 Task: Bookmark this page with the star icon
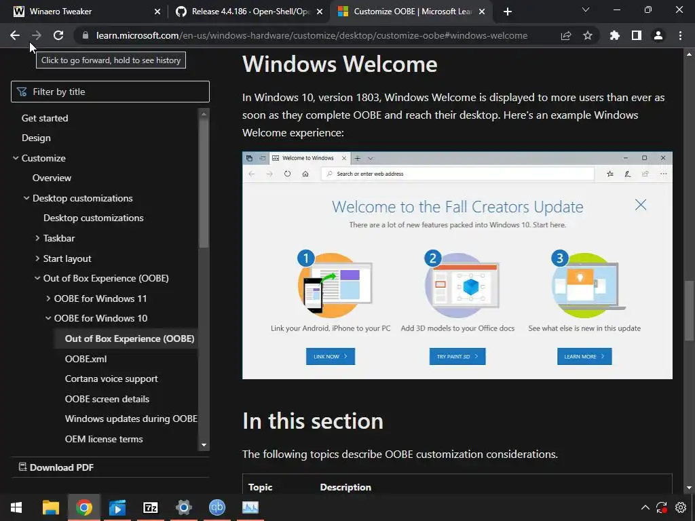pyautogui.click(x=588, y=35)
